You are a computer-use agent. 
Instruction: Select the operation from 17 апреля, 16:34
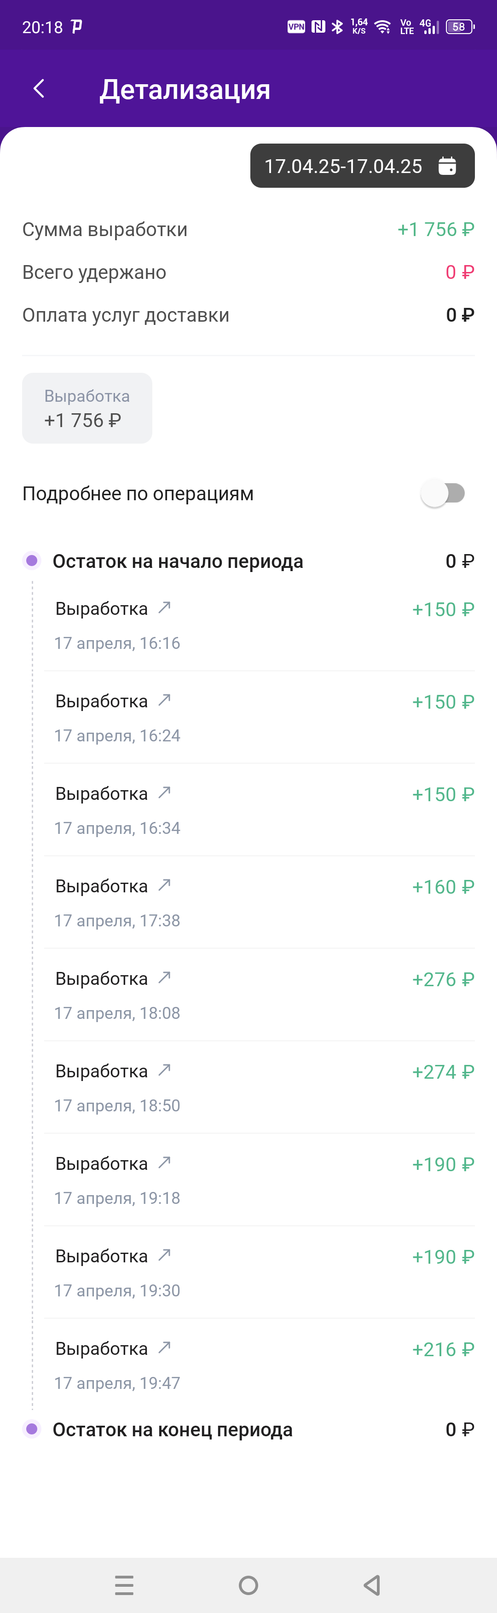[x=260, y=810]
